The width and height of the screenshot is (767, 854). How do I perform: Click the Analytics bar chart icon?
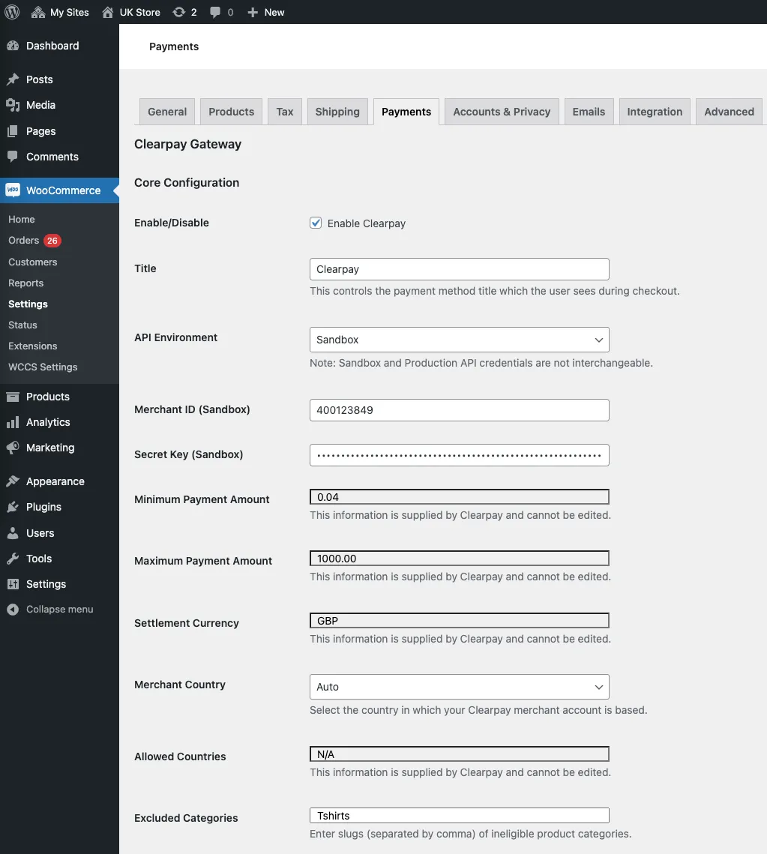[13, 422]
